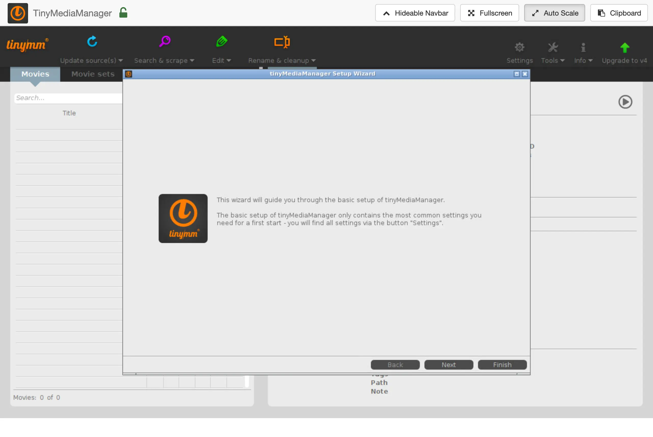The width and height of the screenshot is (653, 437).
Task: Click the orange Rename & cleanup icon
Action: tap(282, 42)
